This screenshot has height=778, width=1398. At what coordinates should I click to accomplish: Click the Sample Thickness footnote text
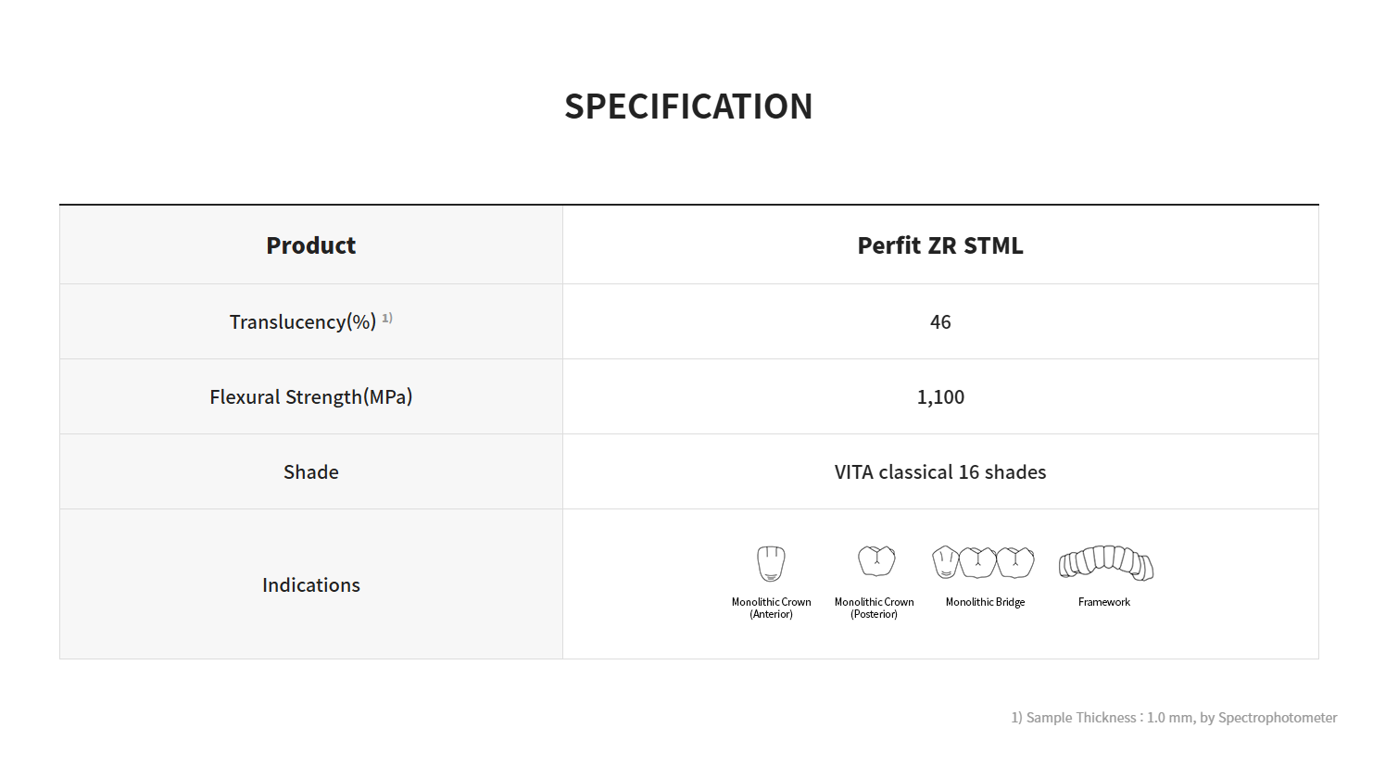pyautogui.click(x=1174, y=718)
